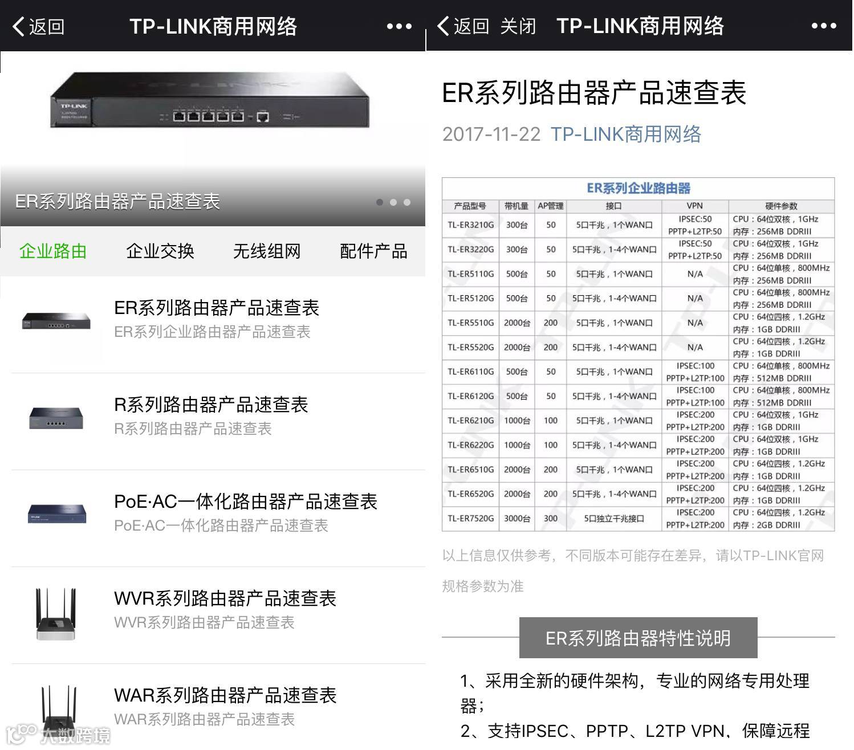Click the TL-ER6520G model cell
The width and height of the screenshot is (854, 750).
tap(470, 494)
